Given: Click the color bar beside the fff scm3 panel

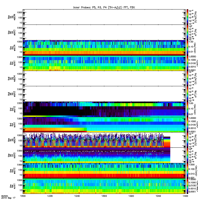Looking at the screenshot, I should click(x=187, y=155).
